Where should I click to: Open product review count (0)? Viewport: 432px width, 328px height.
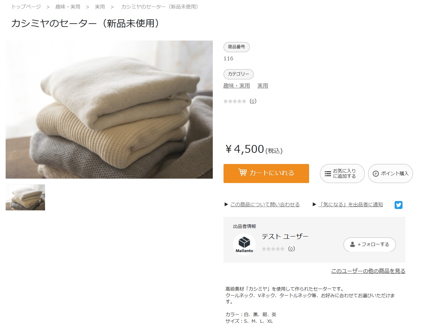(x=253, y=101)
